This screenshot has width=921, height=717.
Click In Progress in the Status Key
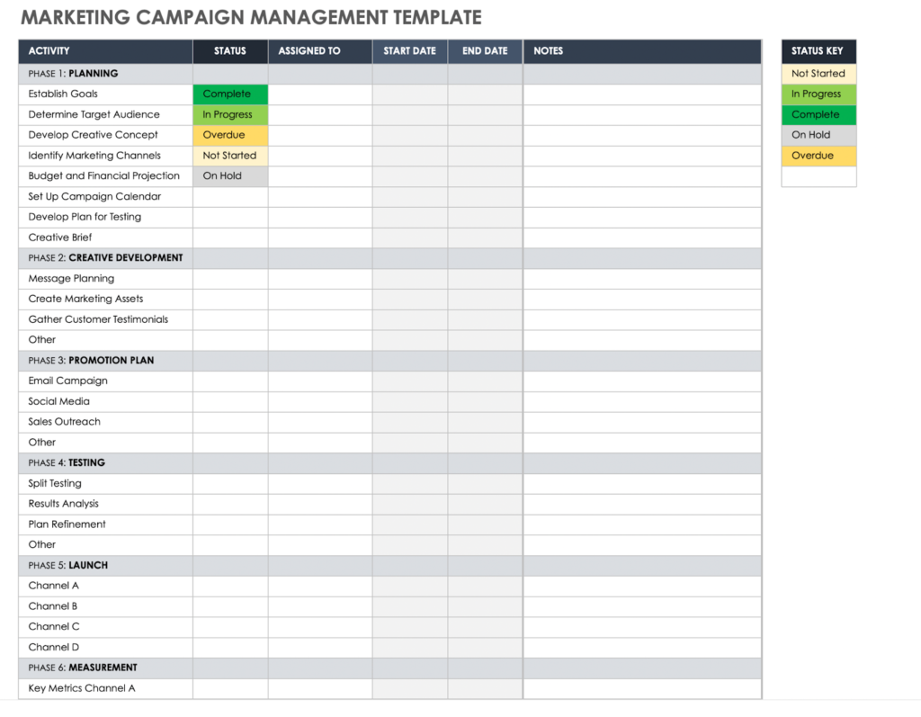click(818, 94)
